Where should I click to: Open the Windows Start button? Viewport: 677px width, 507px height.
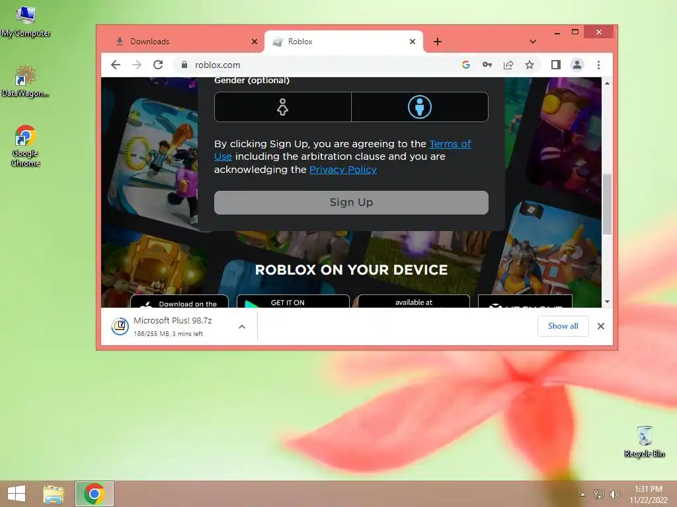(17, 494)
